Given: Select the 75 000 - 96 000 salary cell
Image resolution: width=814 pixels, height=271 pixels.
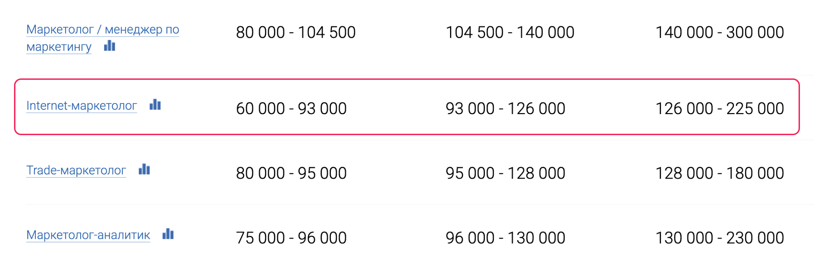Looking at the screenshot, I should pyautogui.click(x=291, y=238).
